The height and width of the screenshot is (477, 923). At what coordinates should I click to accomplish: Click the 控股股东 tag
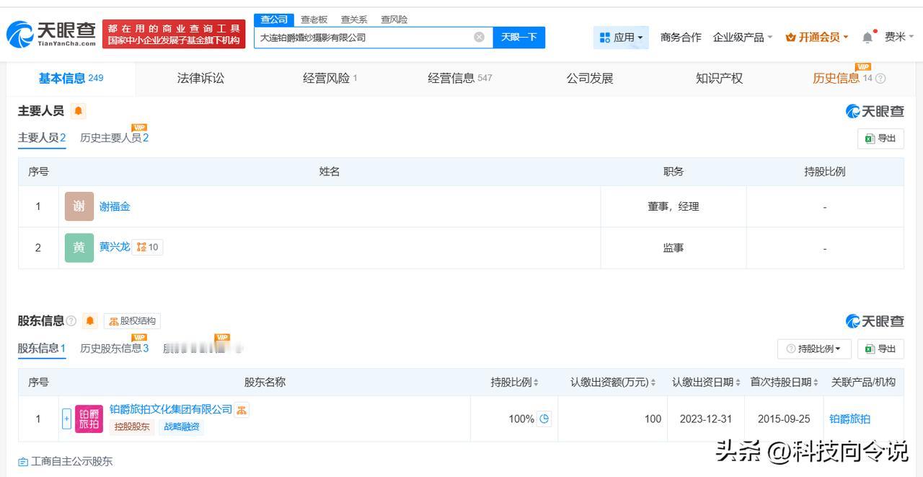click(131, 426)
